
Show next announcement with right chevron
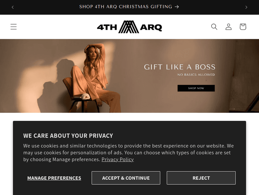tap(246, 7)
